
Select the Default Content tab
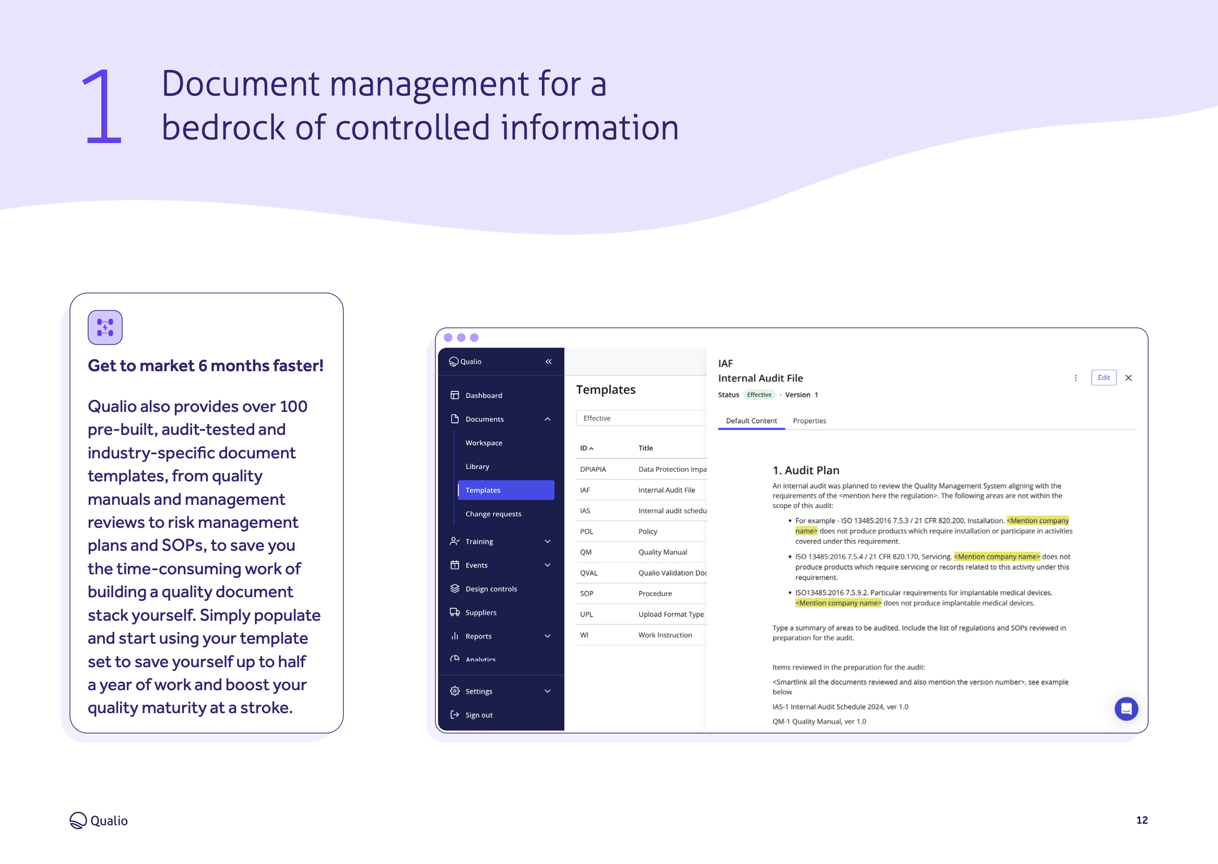[751, 421]
